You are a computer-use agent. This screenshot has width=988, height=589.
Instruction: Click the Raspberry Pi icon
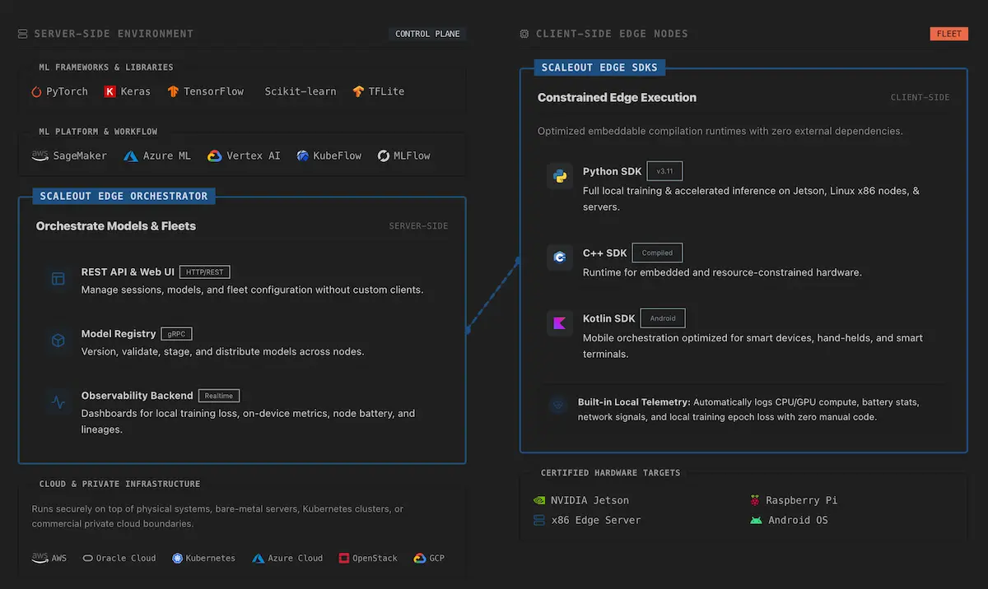click(x=754, y=499)
